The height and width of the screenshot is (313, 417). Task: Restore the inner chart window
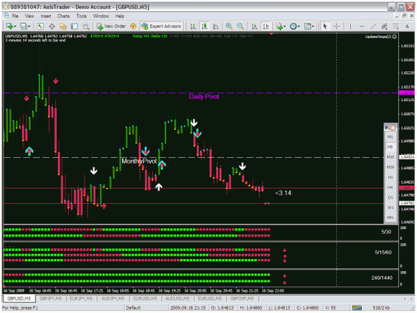404,16
